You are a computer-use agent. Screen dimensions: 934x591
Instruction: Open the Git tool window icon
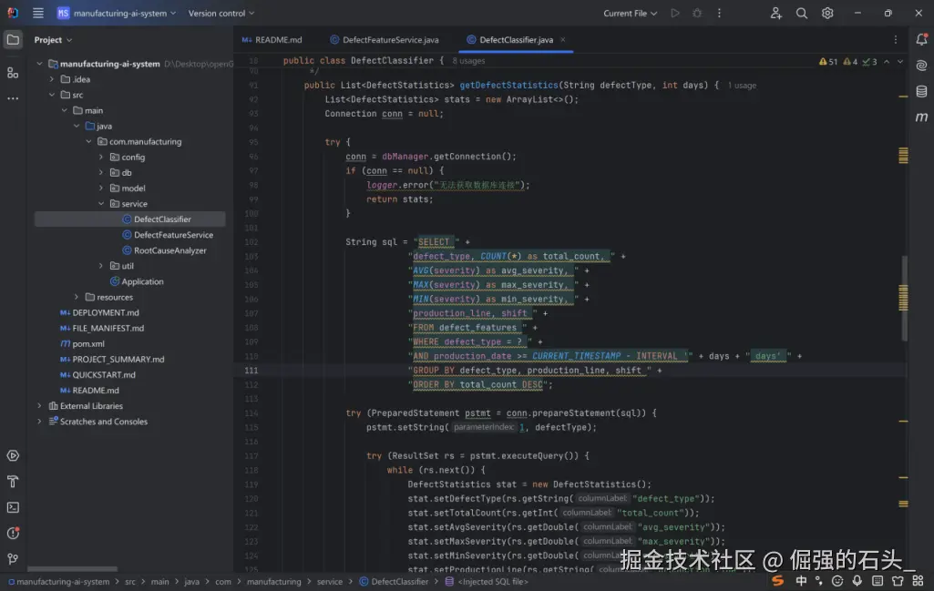click(x=13, y=558)
